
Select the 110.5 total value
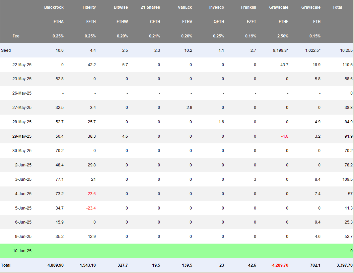click(347, 64)
